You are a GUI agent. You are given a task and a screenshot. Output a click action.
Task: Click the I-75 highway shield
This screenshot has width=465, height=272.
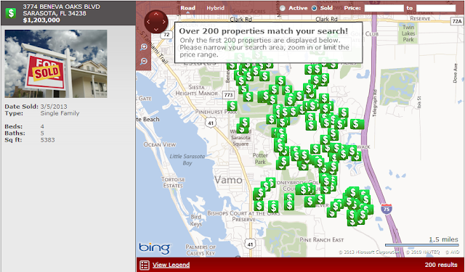(387, 209)
